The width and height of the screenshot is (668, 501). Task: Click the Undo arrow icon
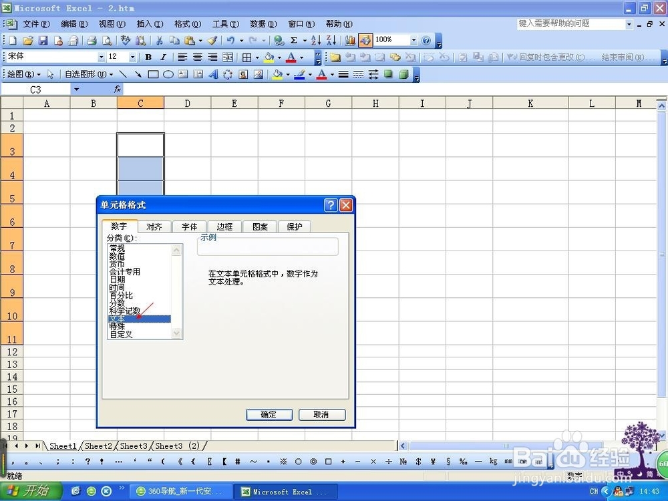(230, 41)
